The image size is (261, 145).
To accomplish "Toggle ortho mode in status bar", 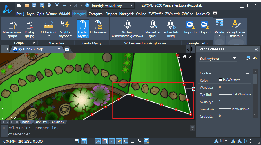I will tap(91, 141).
